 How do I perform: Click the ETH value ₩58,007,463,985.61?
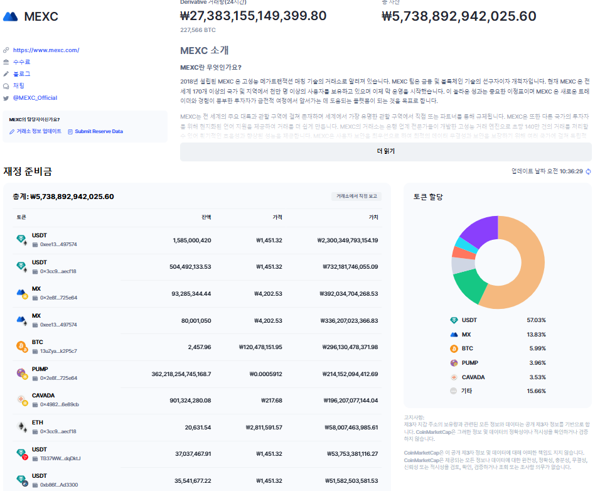click(351, 428)
